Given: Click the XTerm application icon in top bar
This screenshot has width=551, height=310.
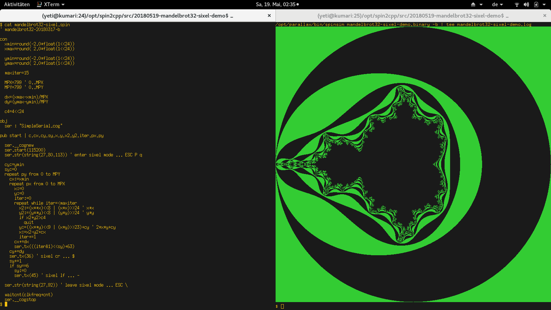Looking at the screenshot, I should pos(39,4).
